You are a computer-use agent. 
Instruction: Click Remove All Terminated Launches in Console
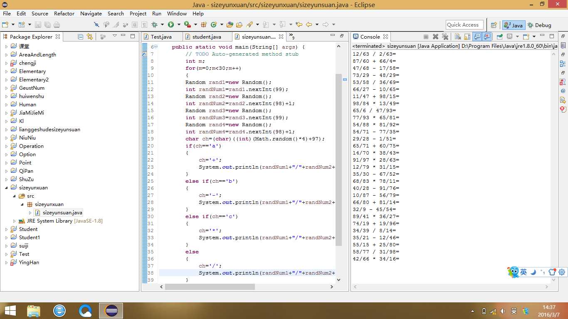(x=445, y=37)
